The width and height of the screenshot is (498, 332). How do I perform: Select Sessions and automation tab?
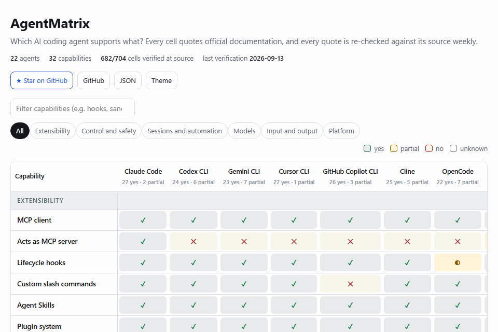pyautogui.click(x=185, y=131)
